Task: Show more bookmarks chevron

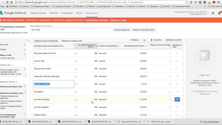Action: 205,6
